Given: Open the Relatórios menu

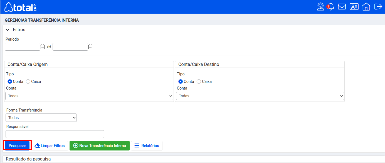Looking at the screenshot, I should coord(147,145).
